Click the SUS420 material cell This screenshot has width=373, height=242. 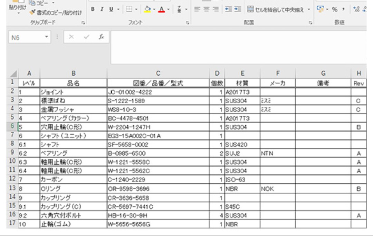(242, 145)
